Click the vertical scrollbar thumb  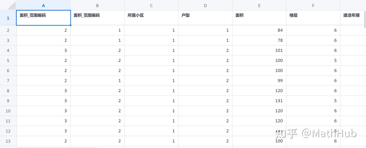[x=365, y=19]
